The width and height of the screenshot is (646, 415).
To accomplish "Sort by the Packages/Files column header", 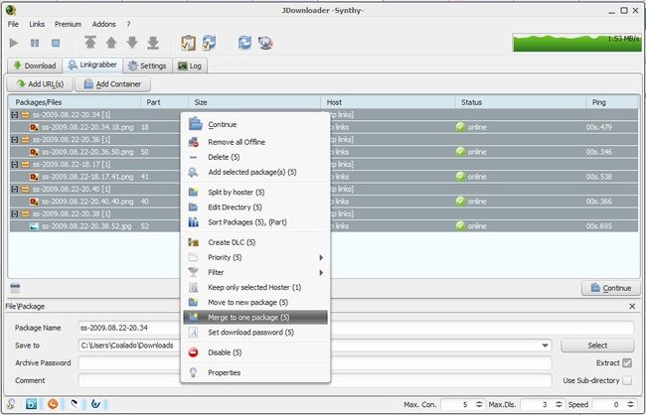I will click(75, 102).
